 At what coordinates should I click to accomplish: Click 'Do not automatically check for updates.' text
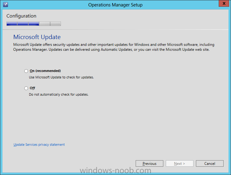point(59,94)
